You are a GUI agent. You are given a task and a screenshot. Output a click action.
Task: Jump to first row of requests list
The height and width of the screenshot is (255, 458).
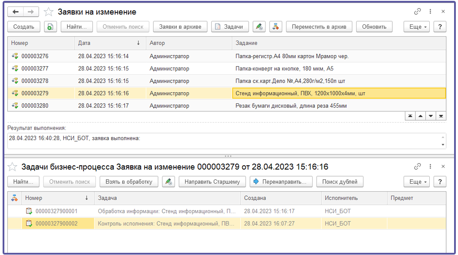coord(410,116)
